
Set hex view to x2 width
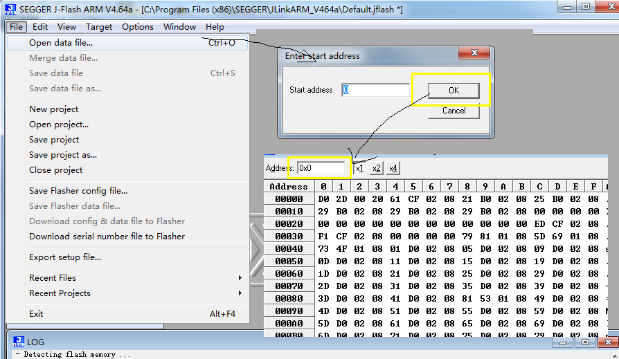coord(376,169)
